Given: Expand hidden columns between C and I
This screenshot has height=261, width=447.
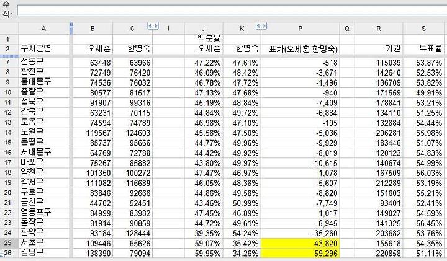Looking at the screenshot, I should pyautogui.click(x=153, y=26).
